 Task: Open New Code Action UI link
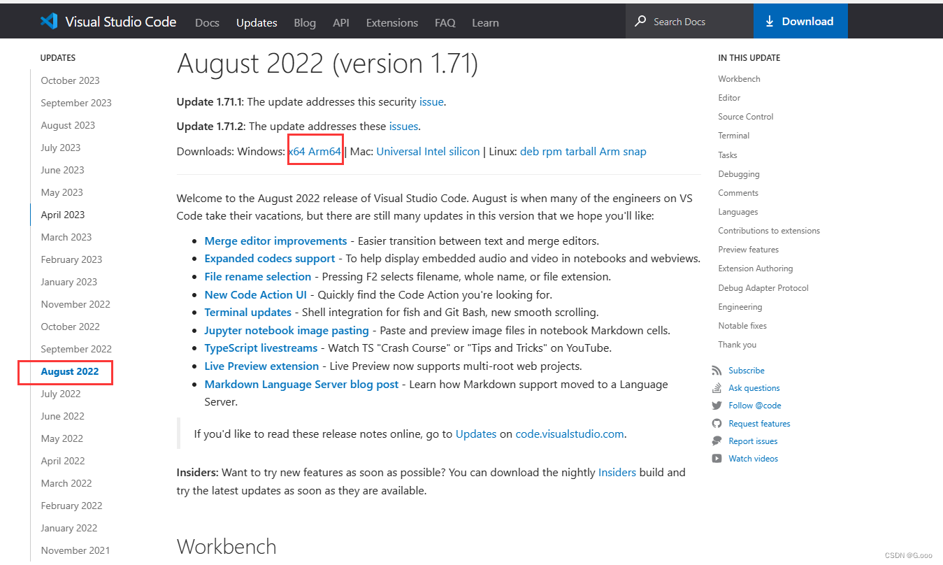click(x=255, y=294)
